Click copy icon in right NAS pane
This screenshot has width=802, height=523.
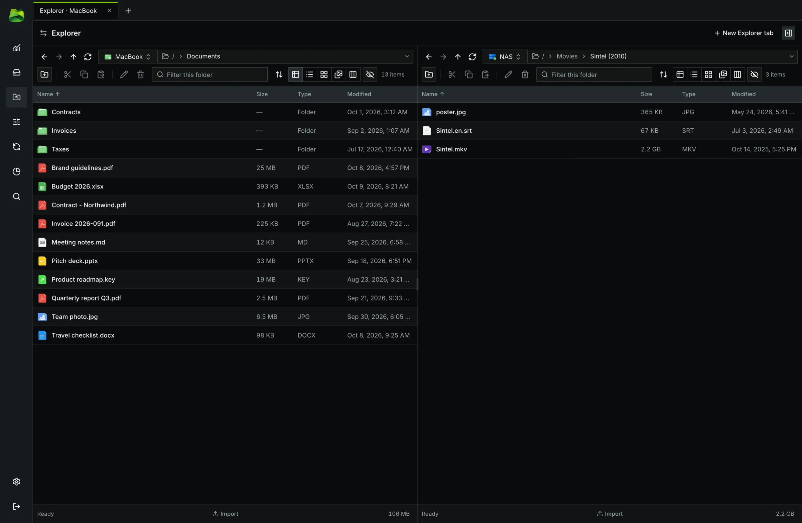pos(469,75)
